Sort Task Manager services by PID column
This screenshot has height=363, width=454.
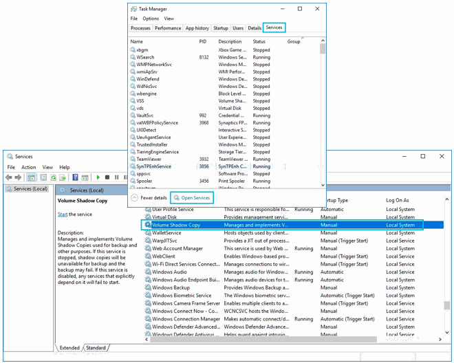tap(203, 41)
